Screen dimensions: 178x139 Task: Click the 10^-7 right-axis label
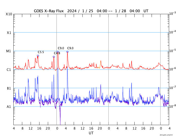point(173,88)
